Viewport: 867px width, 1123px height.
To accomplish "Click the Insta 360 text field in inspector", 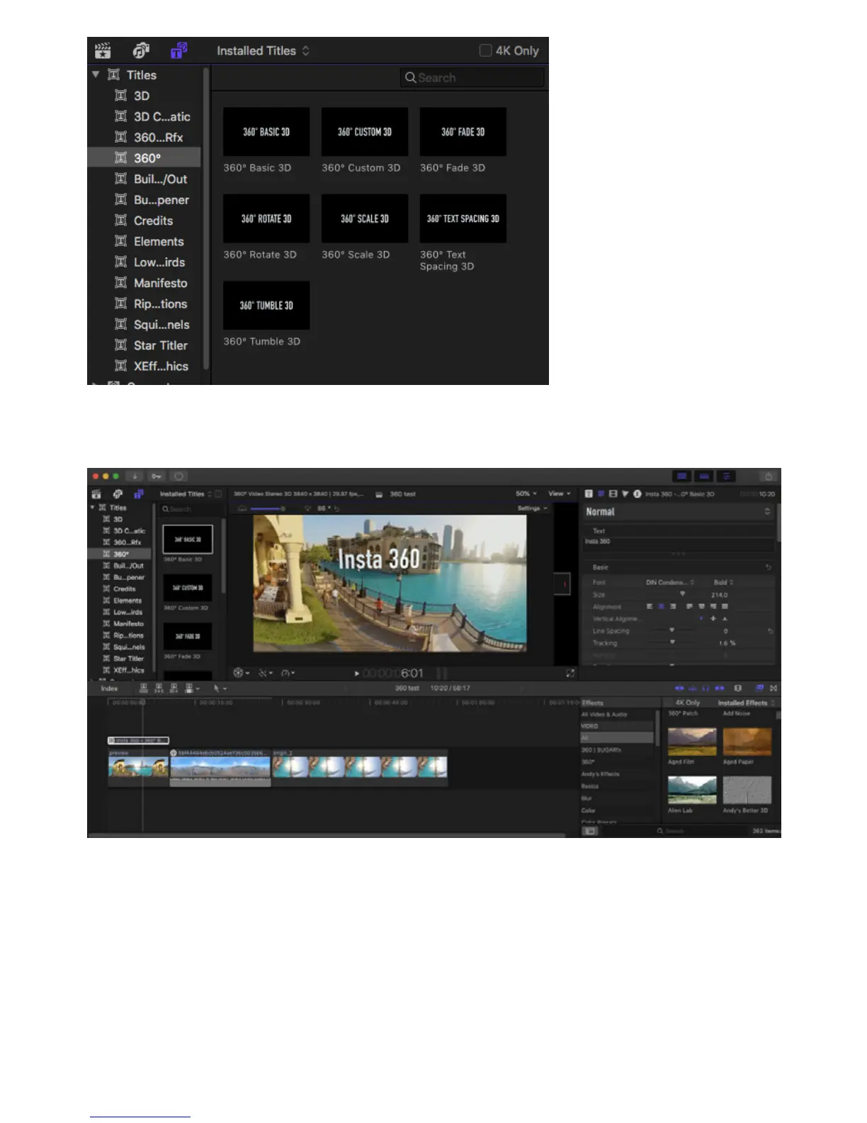I will 678,544.
